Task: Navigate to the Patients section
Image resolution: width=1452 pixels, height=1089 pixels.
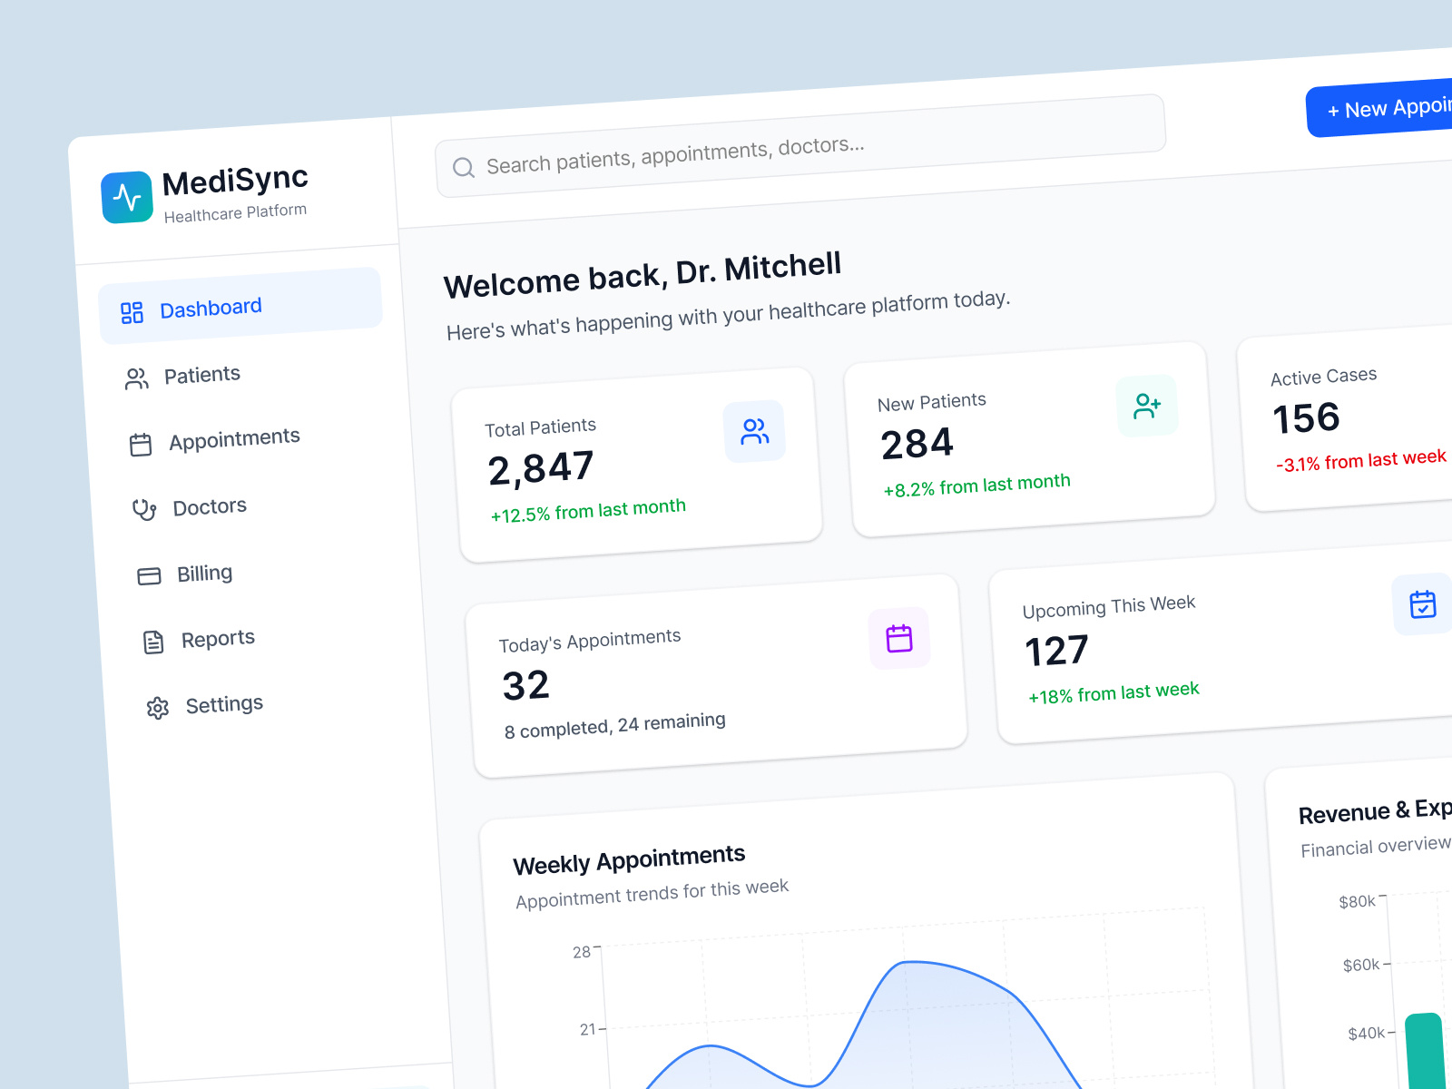Action: [201, 375]
